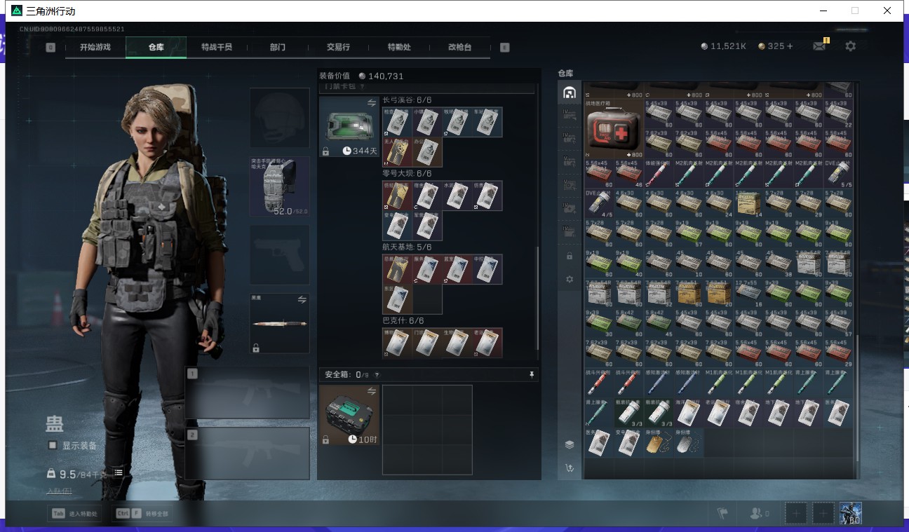The width and height of the screenshot is (909, 532).
Task: Click the 325 gold currency plus
Action: (790, 46)
